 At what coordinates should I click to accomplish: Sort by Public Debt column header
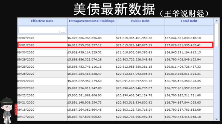140,21
